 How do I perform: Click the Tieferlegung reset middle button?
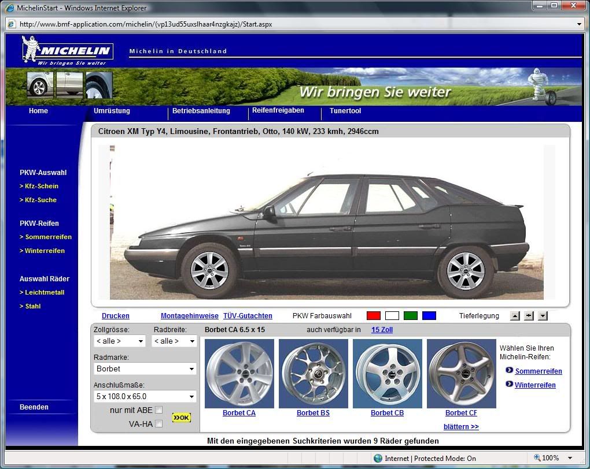pos(529,316)
